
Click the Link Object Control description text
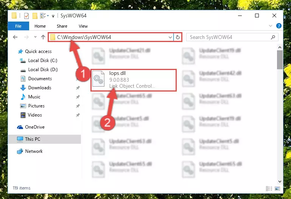point(132,86)
